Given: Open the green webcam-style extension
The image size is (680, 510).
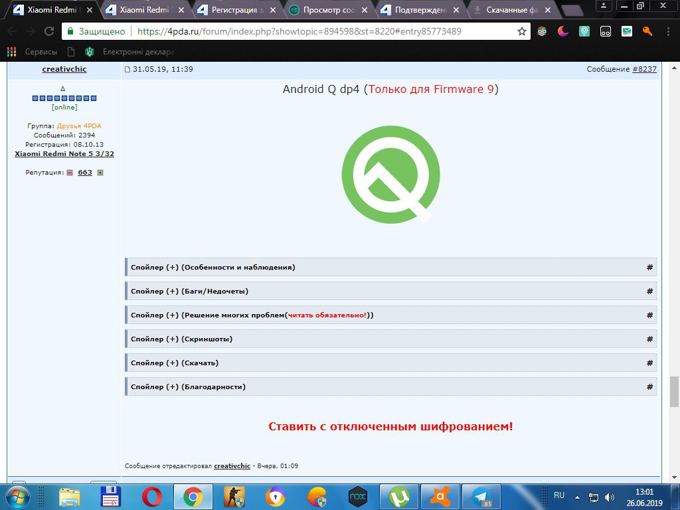Looking at the screenshot, I should [x=584, y=31].
